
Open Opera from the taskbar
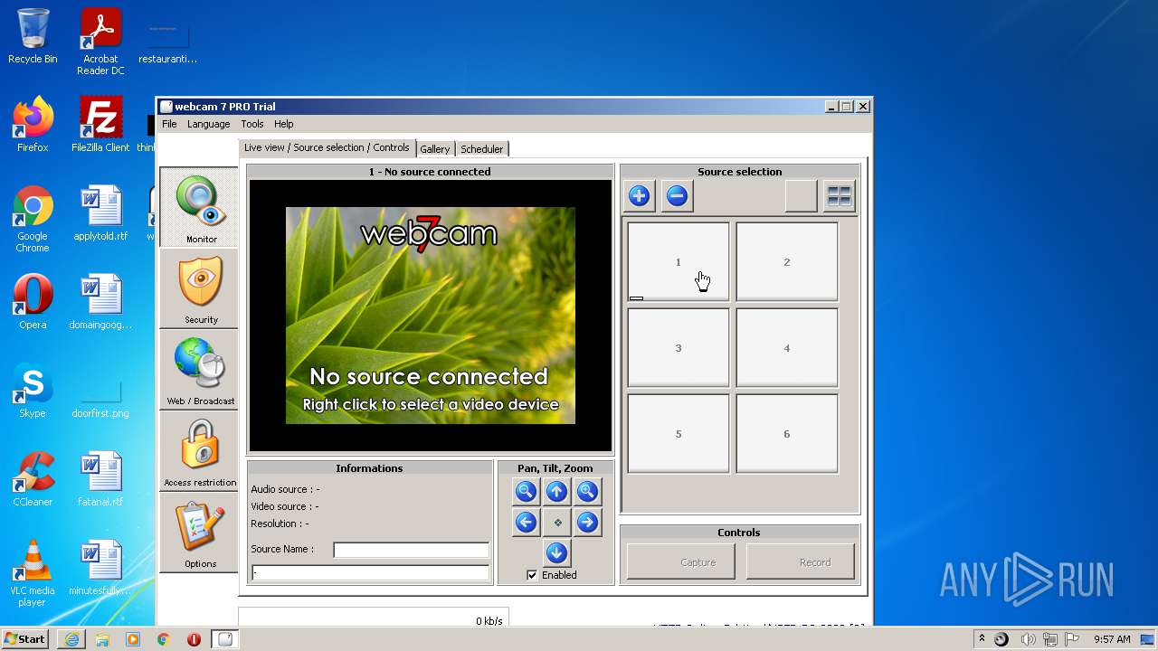pyautogui.click(x=194, y=639)
